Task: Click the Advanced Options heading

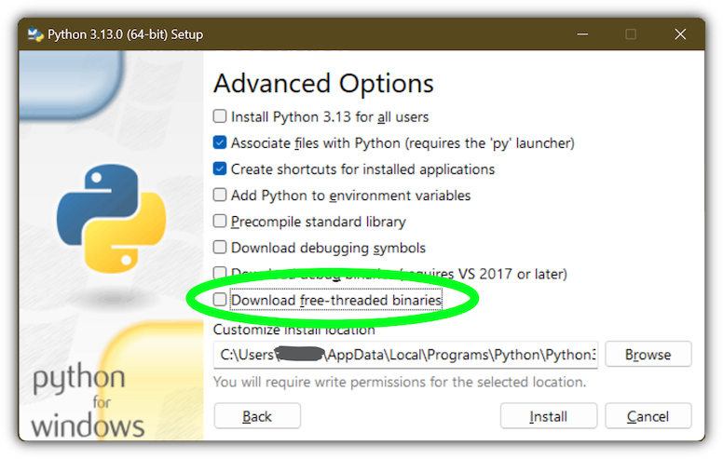Action: (x=323, y=84)
